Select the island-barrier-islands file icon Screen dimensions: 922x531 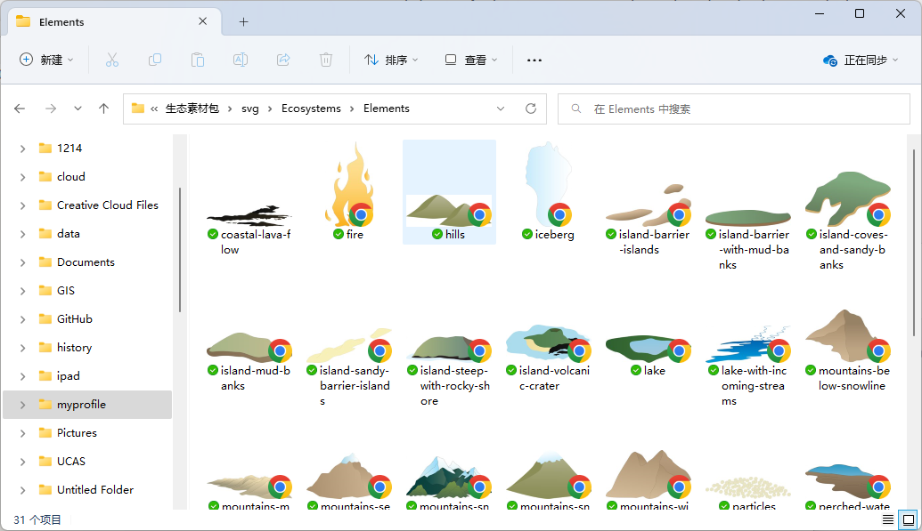(648, 205)
